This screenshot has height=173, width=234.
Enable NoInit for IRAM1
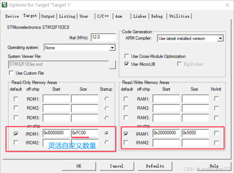point(216,133)
